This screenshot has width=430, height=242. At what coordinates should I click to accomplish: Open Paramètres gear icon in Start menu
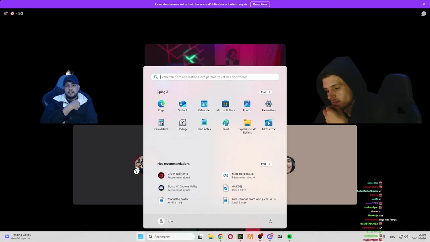point(269,106)
